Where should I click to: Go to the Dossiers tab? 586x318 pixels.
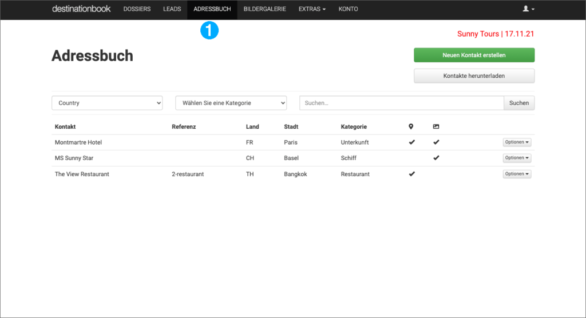click(137, 9)
